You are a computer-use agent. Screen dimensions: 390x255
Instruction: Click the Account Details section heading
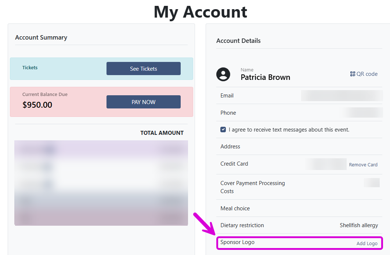point(238,41)
